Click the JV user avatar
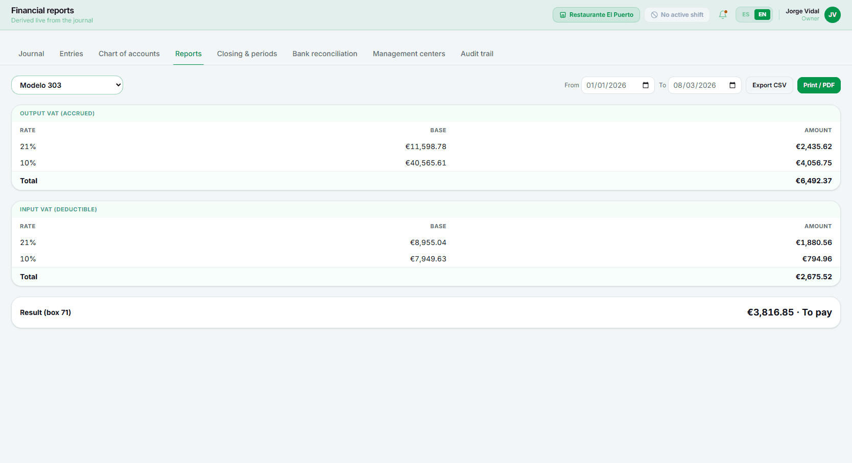 (x=832, y=15)
